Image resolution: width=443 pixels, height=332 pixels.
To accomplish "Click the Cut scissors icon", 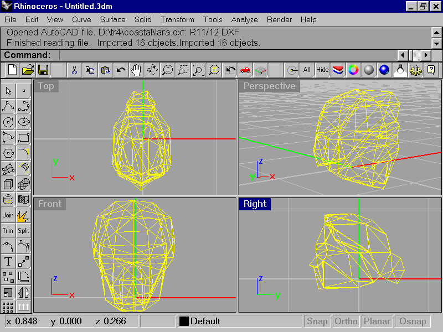I will click(74, 70).
